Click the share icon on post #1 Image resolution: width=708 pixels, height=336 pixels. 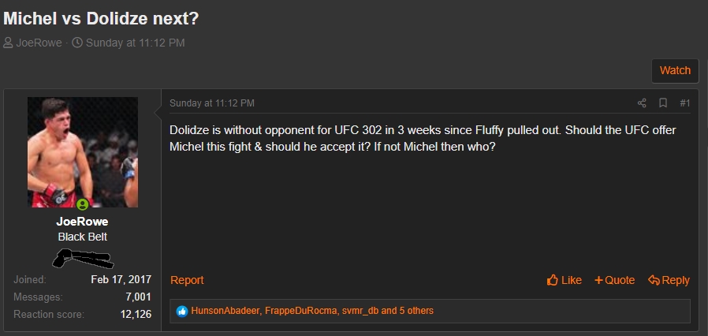coord(642,103)
